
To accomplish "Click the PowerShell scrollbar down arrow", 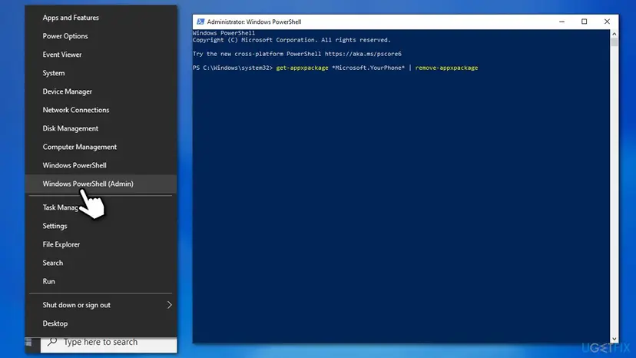I will 614,339.
